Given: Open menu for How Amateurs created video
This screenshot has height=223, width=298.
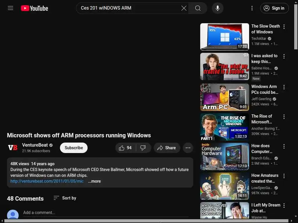Looking at the screenshot, I should [x=284, y=176].
